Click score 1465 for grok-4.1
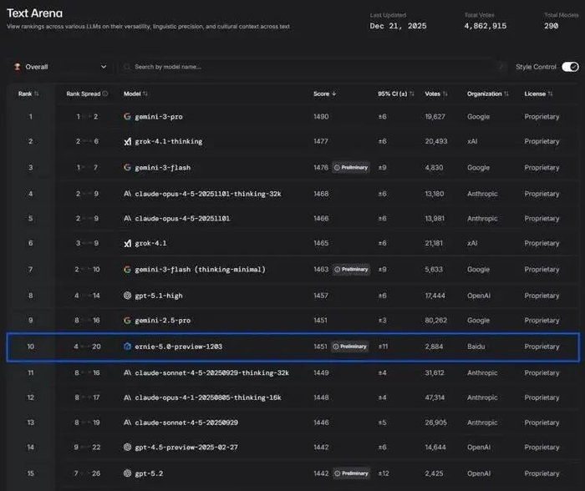The width and height of the screenshot is (585, 491). pyautogui.click(x=321, y=243)
